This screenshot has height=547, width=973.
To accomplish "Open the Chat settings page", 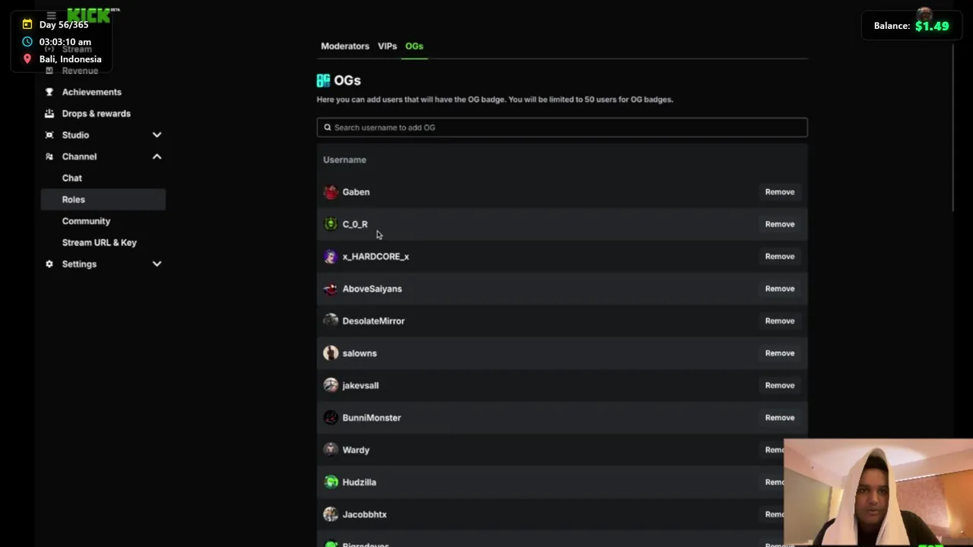I will 72,178.
